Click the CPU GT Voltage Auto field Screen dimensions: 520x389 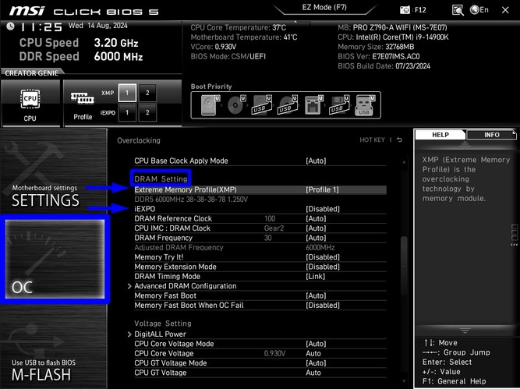tap(313, 373)
